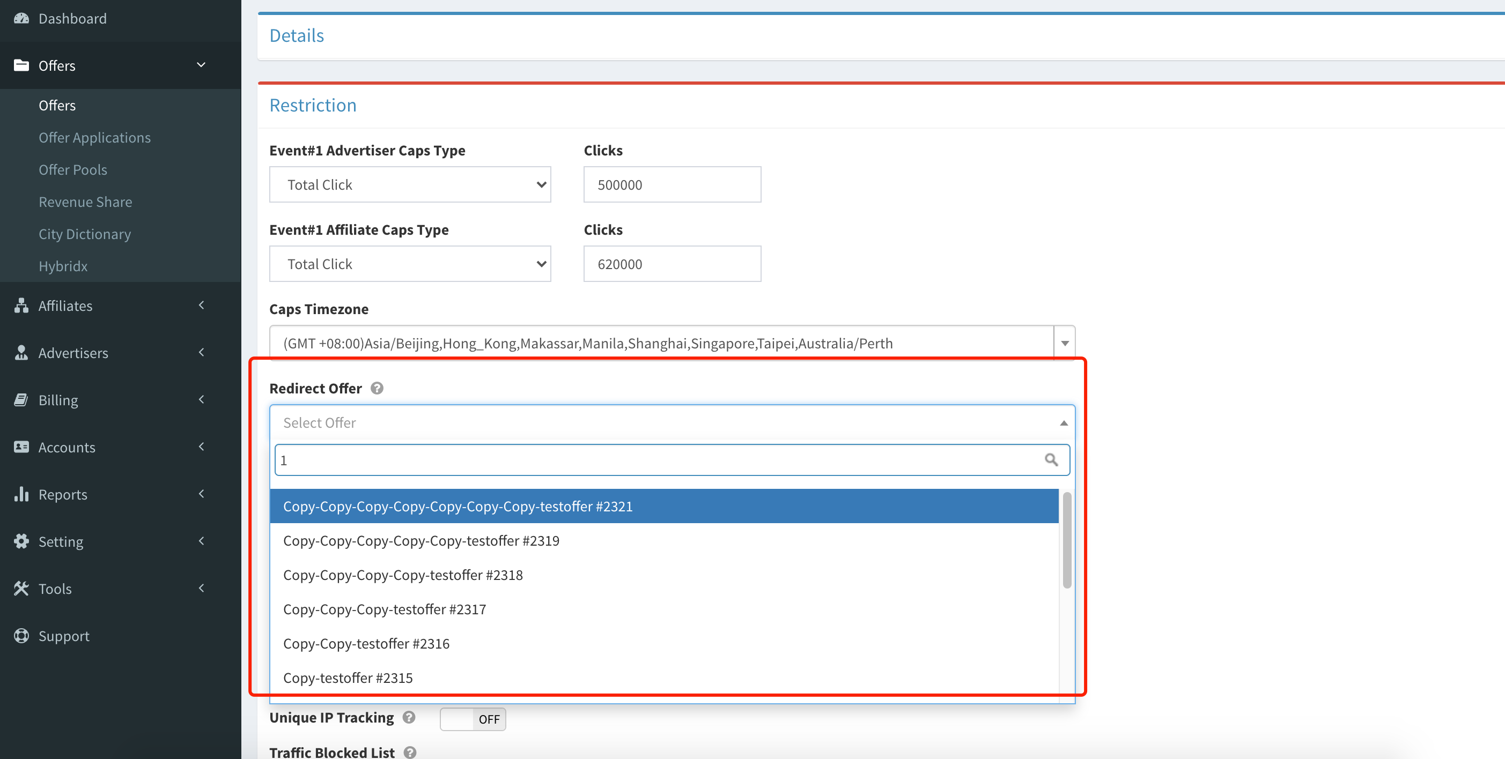Click the magnifier icon in offer search
The height and width of the screenshot is (759, 1505).
coord(1051,460)
